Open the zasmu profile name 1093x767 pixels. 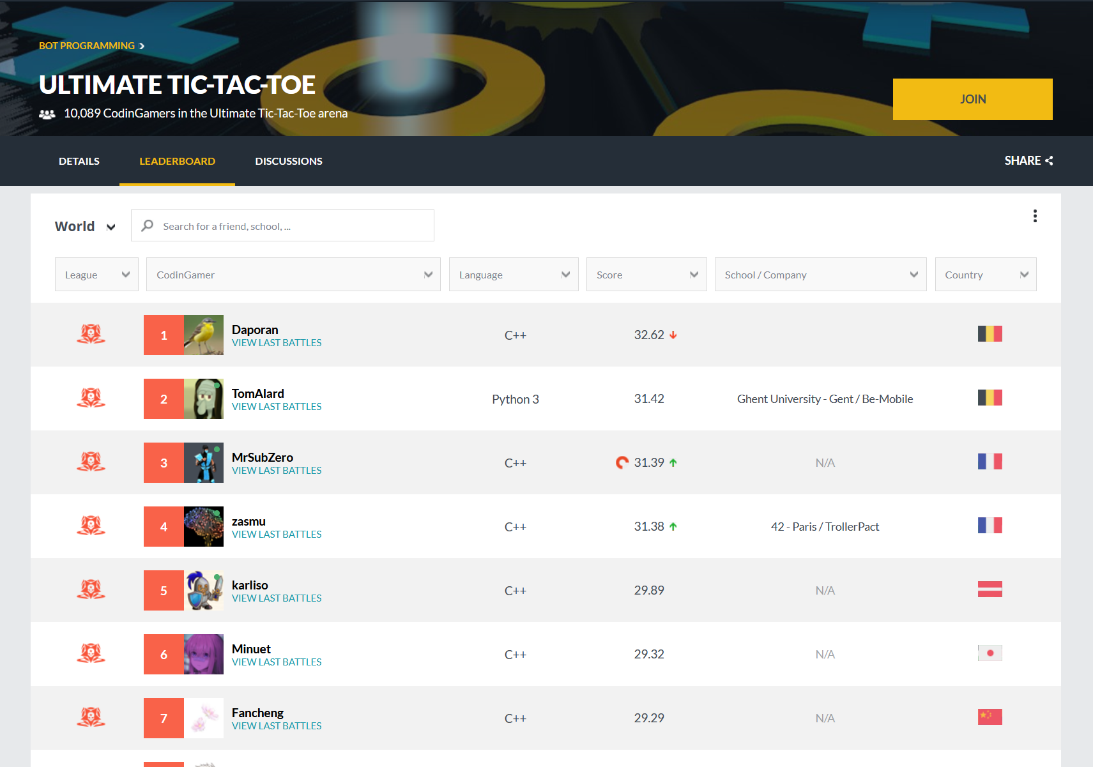(x=248, y=521)
